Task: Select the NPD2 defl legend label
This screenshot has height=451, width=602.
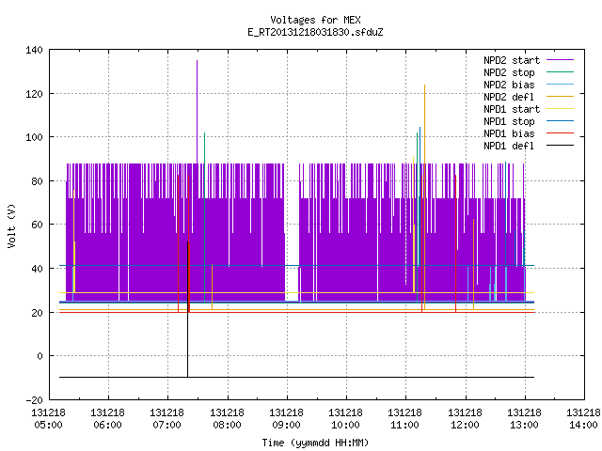Action: click(509, 97)
